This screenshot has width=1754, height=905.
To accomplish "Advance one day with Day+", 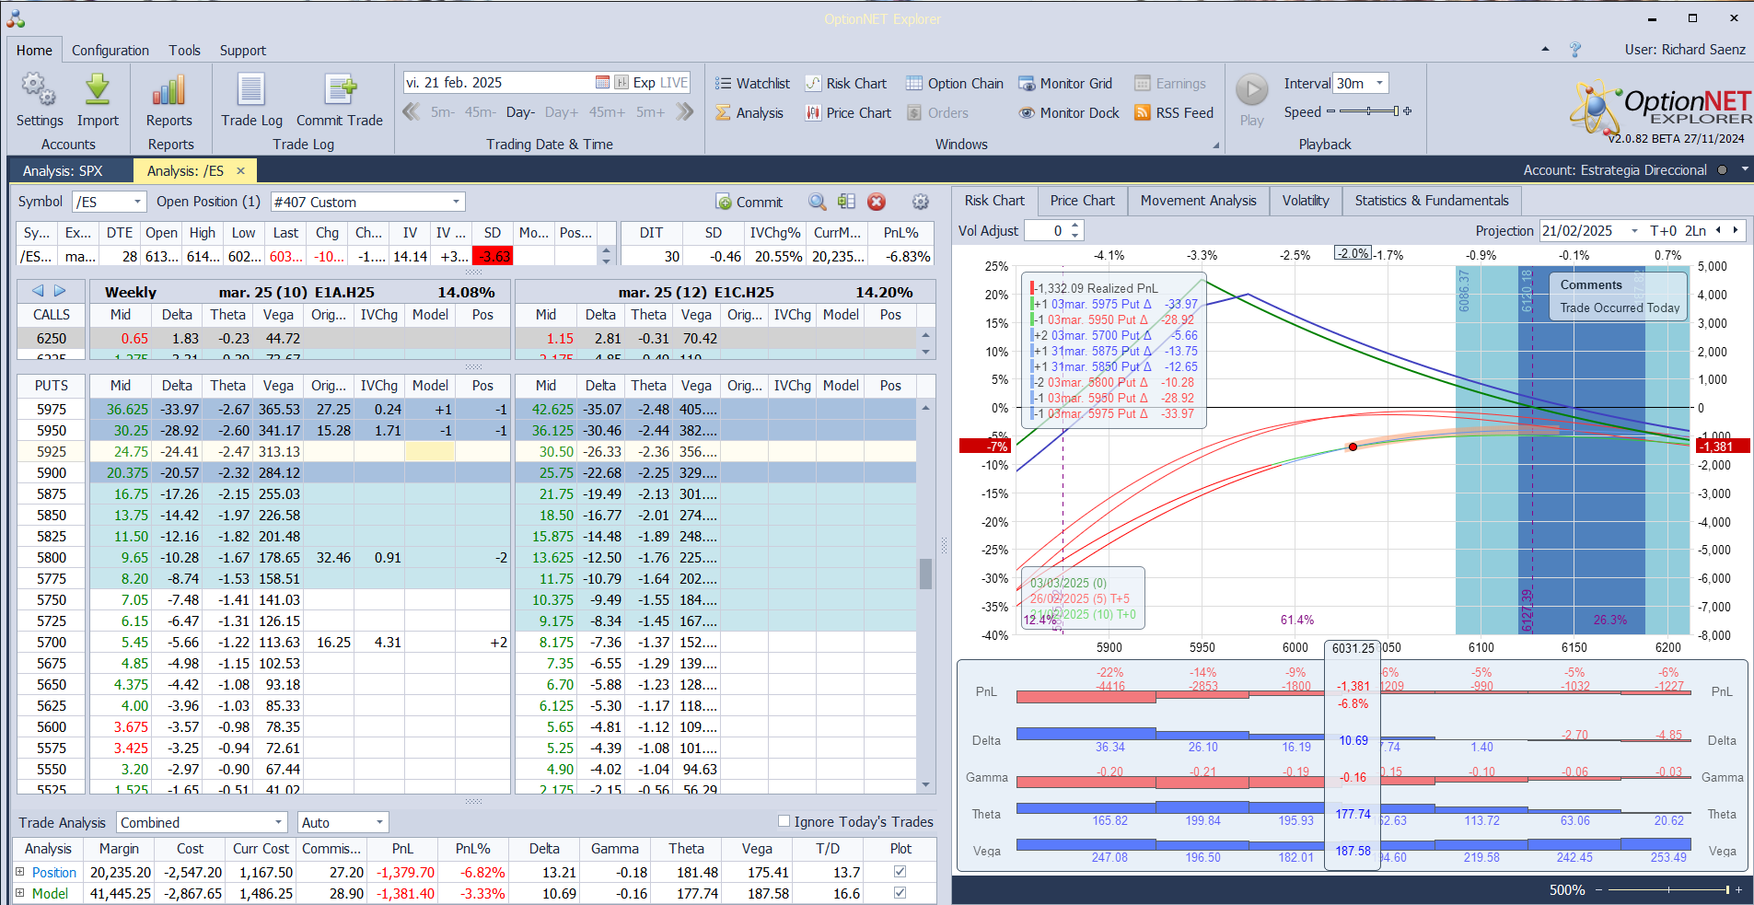I will 562,112.
